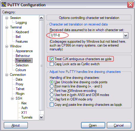Image resolution: width=135 pixels, height=131 pixels.
Task: Click the Open button
Action: click(x=93, y=125)
